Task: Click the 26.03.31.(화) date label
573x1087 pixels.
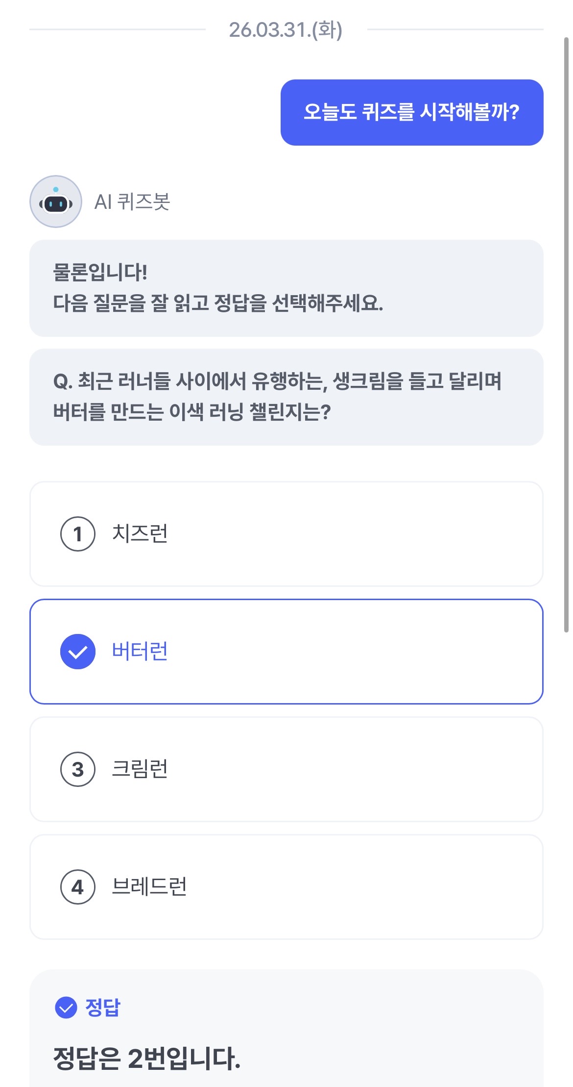Action: pos(286,30)
